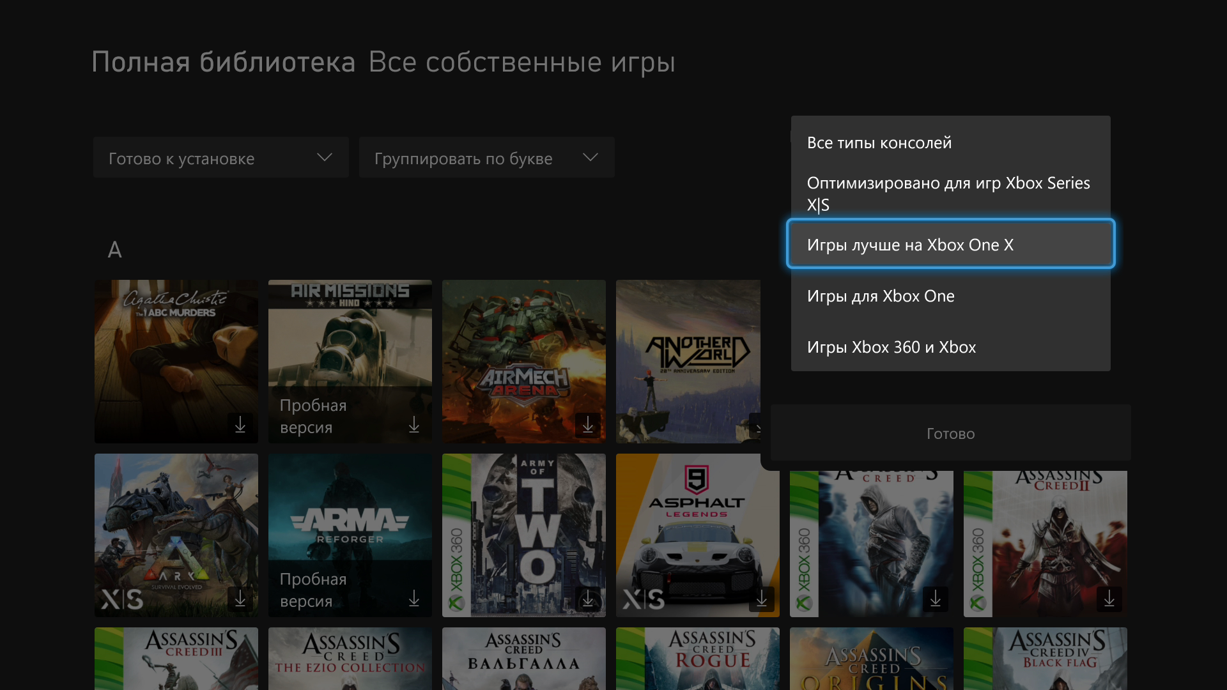Click download icon on Army of Two tile
Screen dimensions: 1227x690
pyautogui.click(x=587, y=599)
